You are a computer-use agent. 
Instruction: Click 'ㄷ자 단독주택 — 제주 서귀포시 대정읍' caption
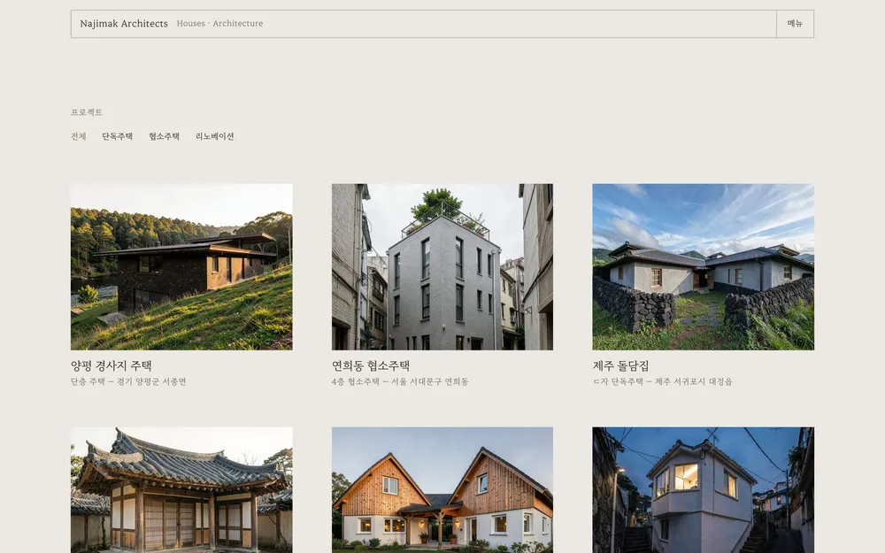coord(663,382)
